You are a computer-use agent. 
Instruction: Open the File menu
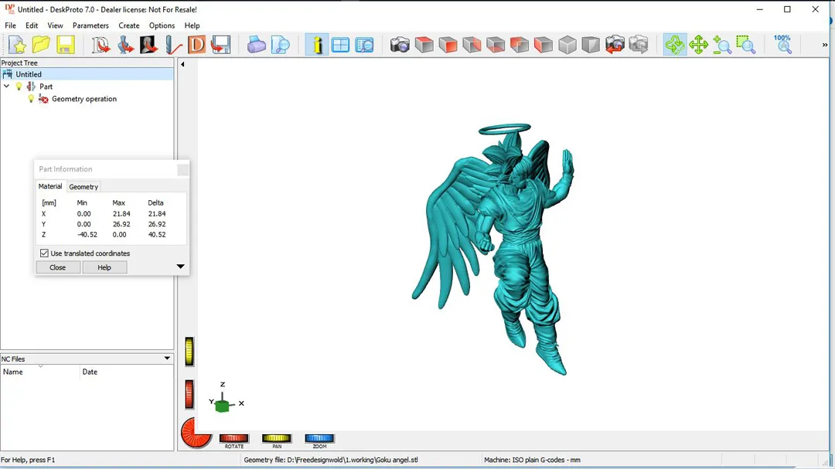coord(10,25)
